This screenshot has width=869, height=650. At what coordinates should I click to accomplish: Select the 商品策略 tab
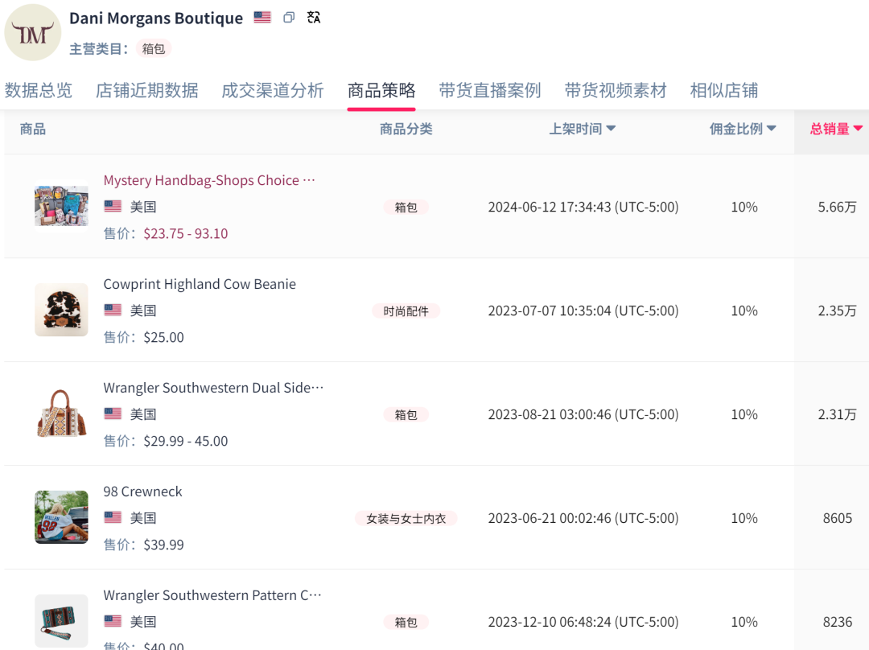click(381, 90)
